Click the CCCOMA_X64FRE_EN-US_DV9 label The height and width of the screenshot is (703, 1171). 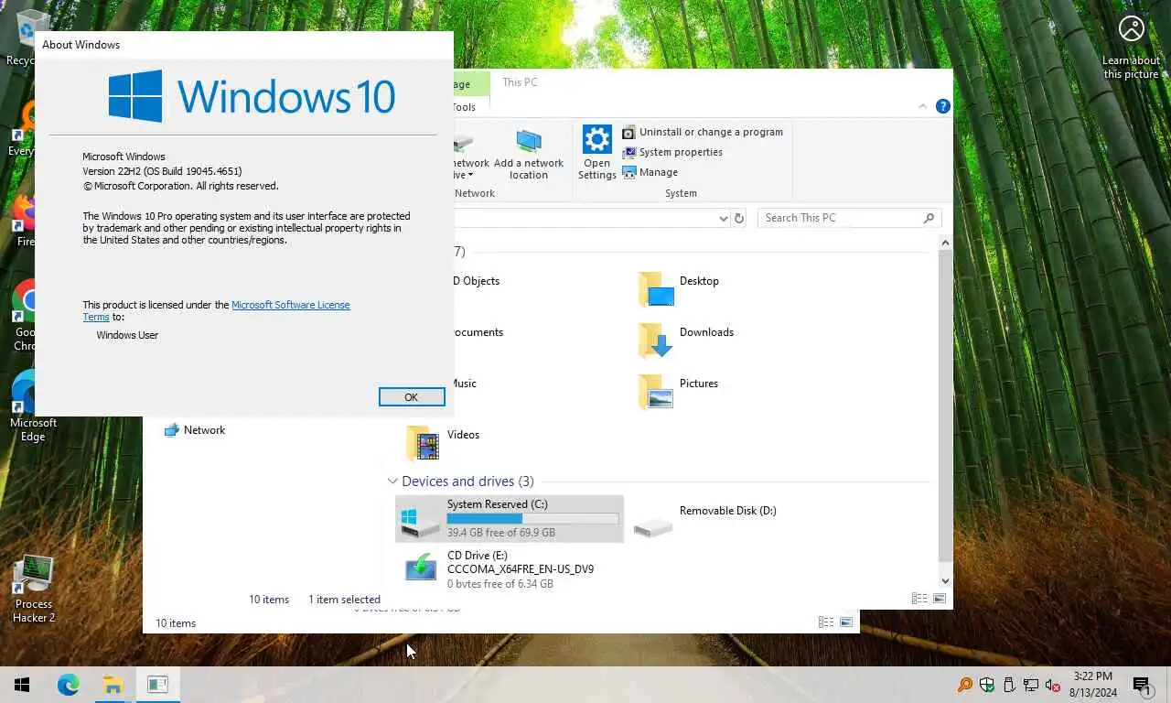(x=521, y=569)
